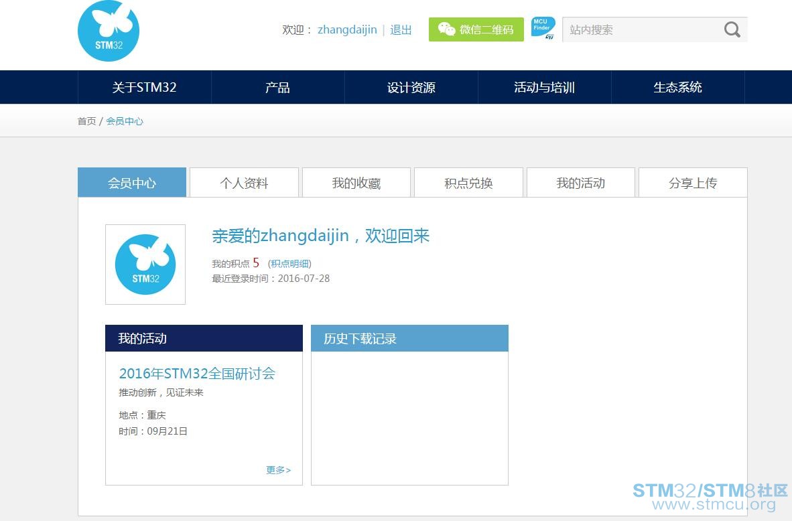Image resolution: width=792 pixels, height=521 pixels.
Task: Open the 设计资源 menu
Action: pos(411,87)
